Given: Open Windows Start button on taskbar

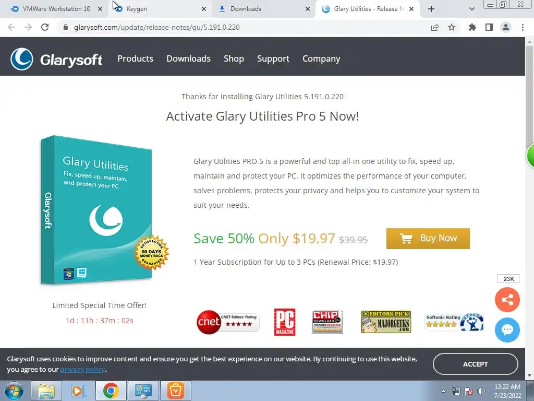Looking at the screenshot, I should (14, 391).
